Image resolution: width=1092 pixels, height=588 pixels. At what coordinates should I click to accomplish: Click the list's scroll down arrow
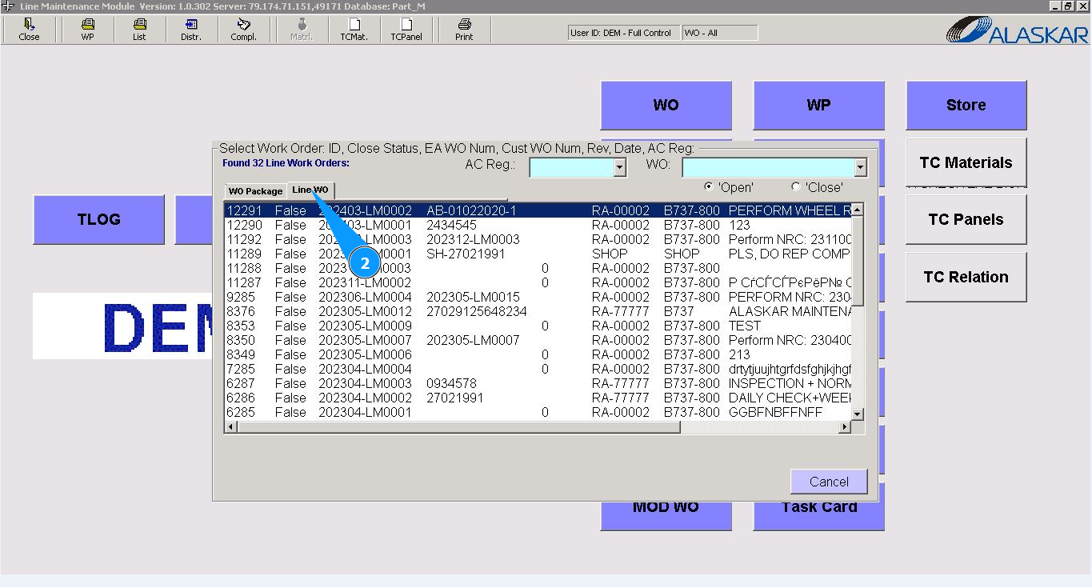[x=857, y=414]
